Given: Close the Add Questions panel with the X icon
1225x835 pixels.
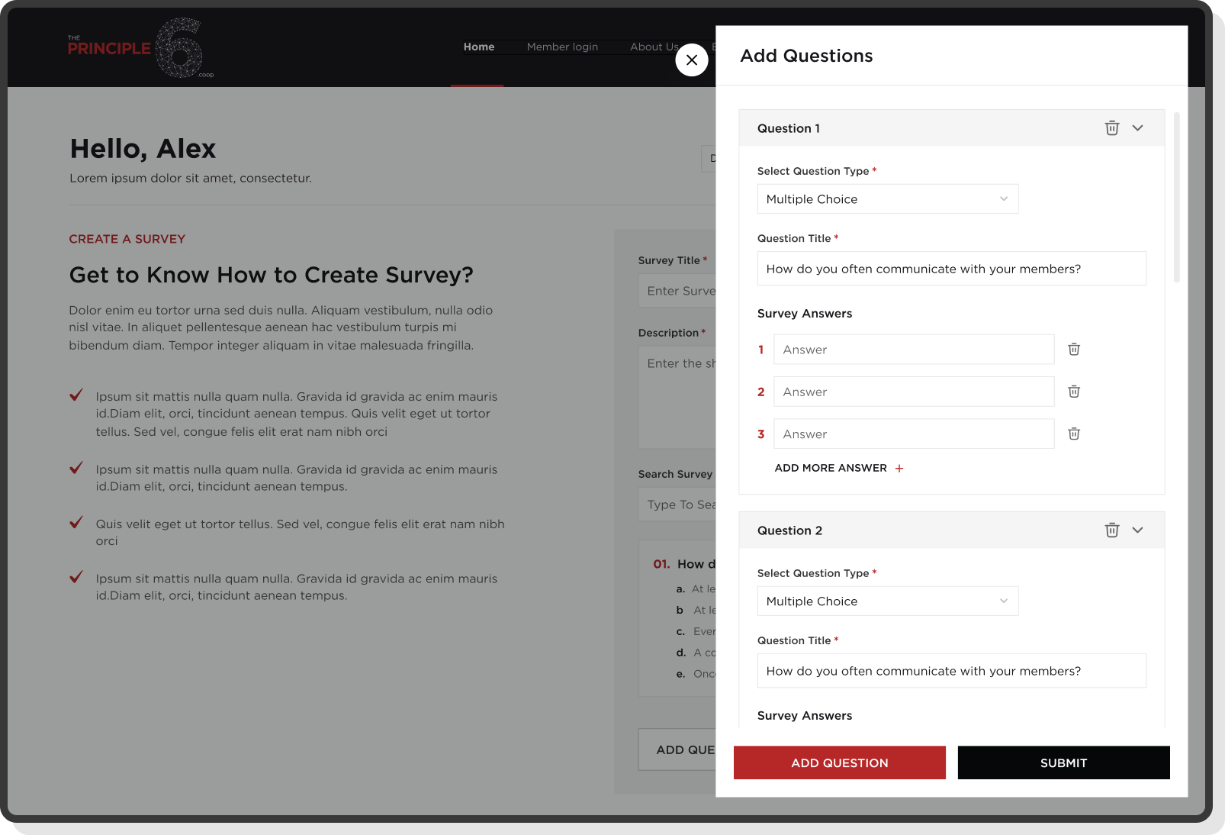Looking at the screenshot, I should pos(692,60).
